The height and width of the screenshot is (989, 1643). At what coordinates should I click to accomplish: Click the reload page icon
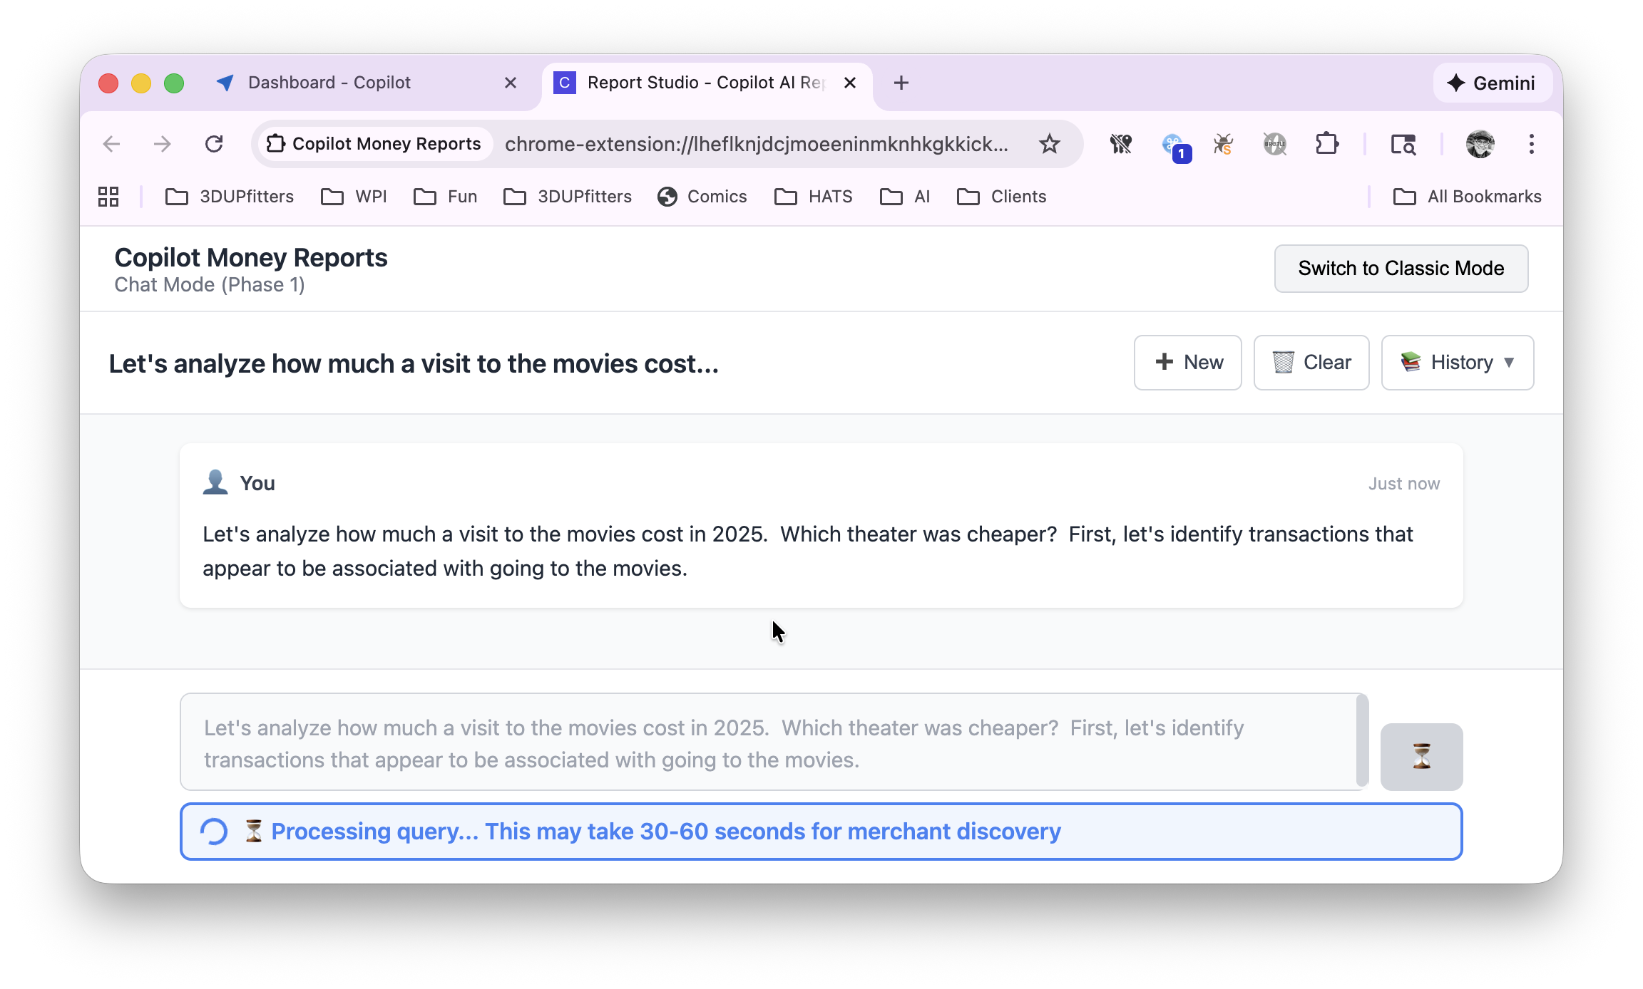214,144
